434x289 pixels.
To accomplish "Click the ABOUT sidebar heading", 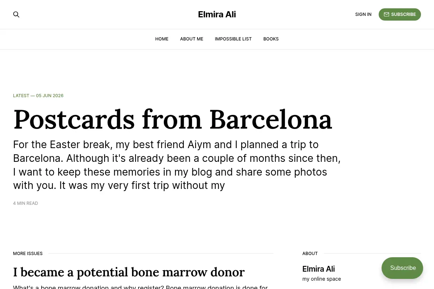I will pos(310,254).
